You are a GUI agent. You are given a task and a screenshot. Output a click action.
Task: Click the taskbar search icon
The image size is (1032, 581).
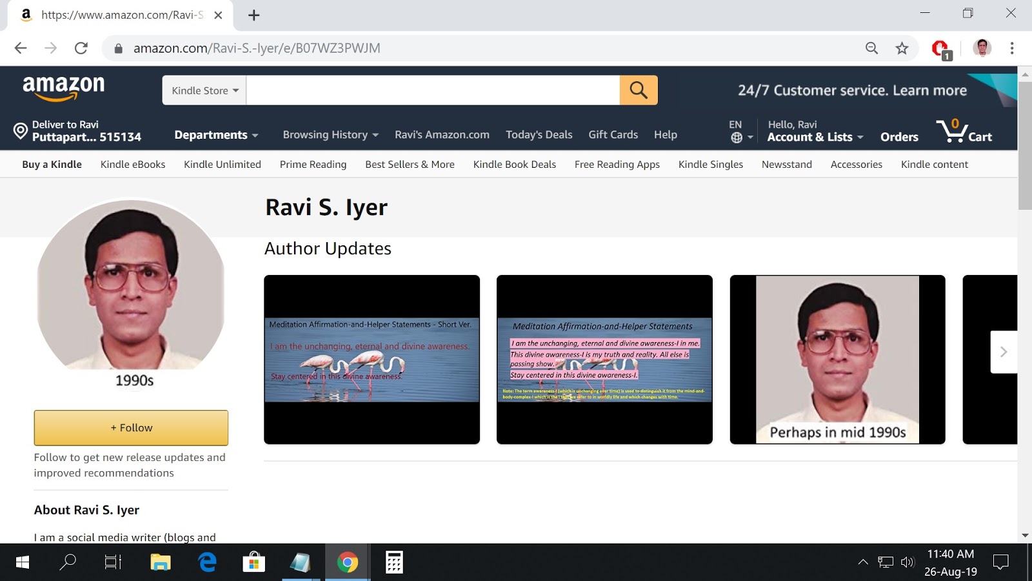pyautogui.click(x=68, y=562)
